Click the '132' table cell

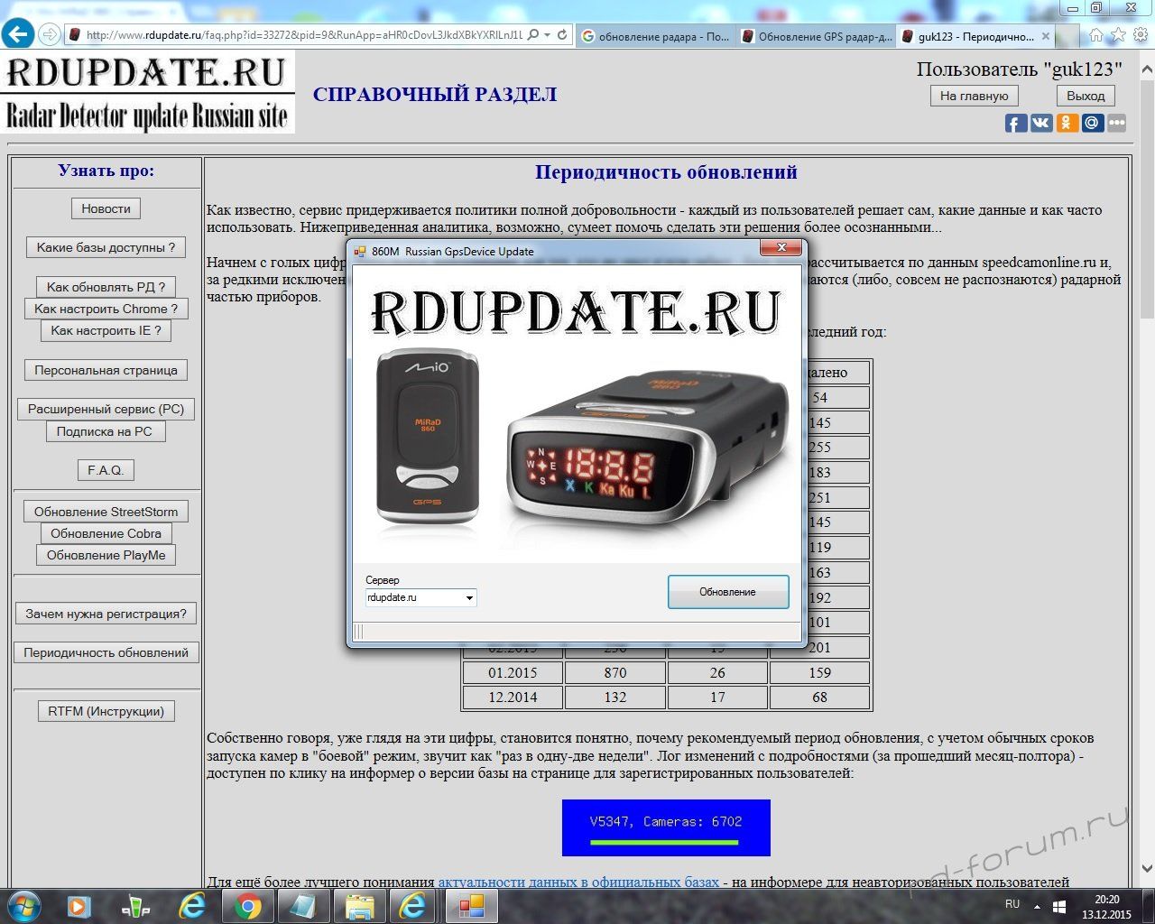pos(615,697)
